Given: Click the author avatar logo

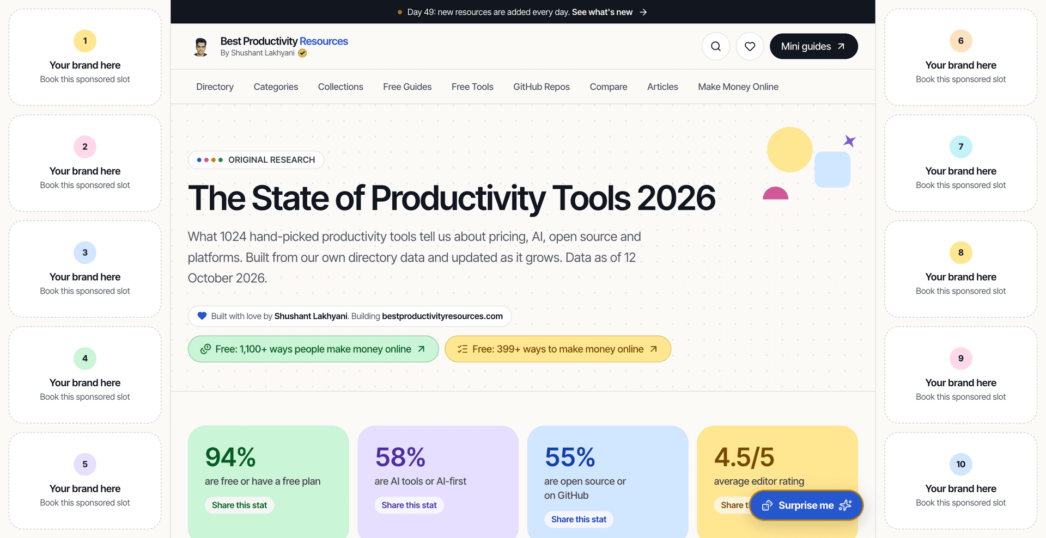Looking at the screenshot, I should 201,47.
